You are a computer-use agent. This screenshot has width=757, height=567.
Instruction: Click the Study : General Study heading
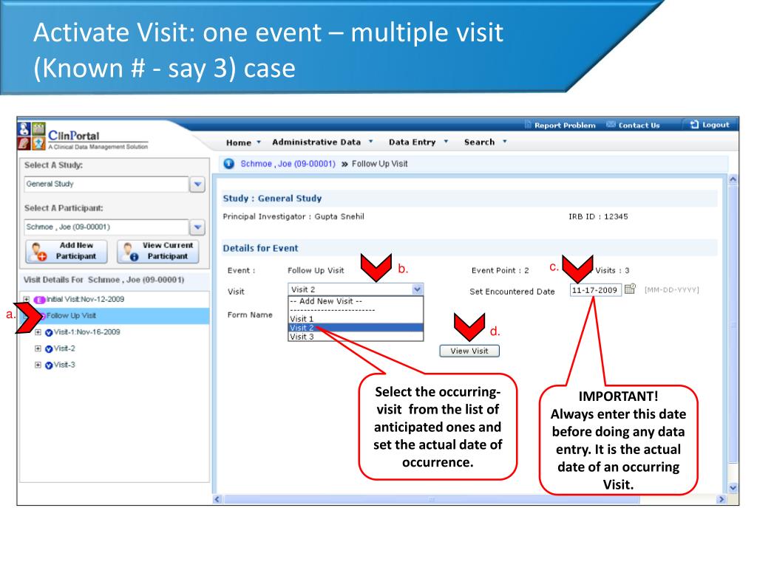272,199
